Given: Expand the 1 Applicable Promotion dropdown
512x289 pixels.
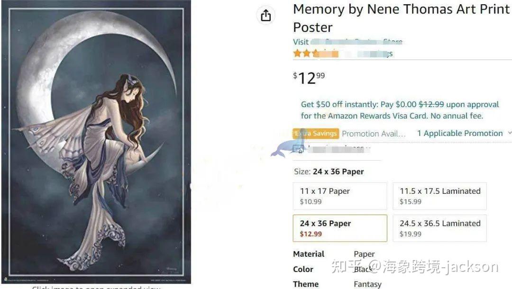Looking at the screenshot, I should click(x=459, y=134).
